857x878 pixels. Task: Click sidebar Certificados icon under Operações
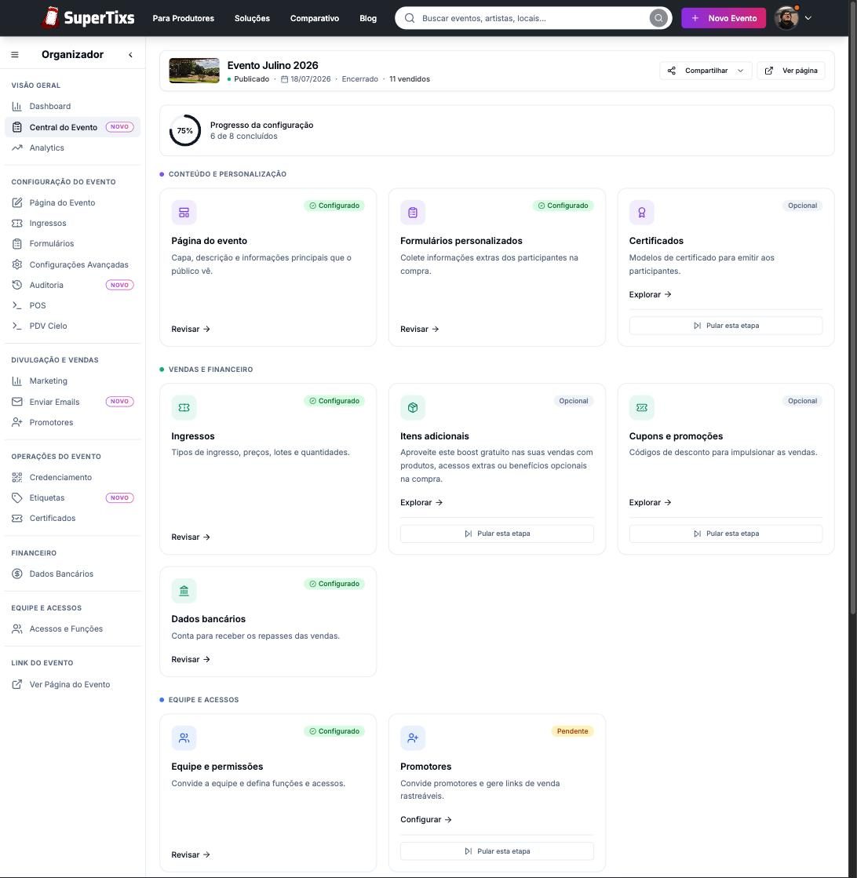click(x=17, y=519)
